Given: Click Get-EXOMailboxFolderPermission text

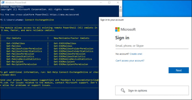Looking at the screenshot, I should click(74, 49).
